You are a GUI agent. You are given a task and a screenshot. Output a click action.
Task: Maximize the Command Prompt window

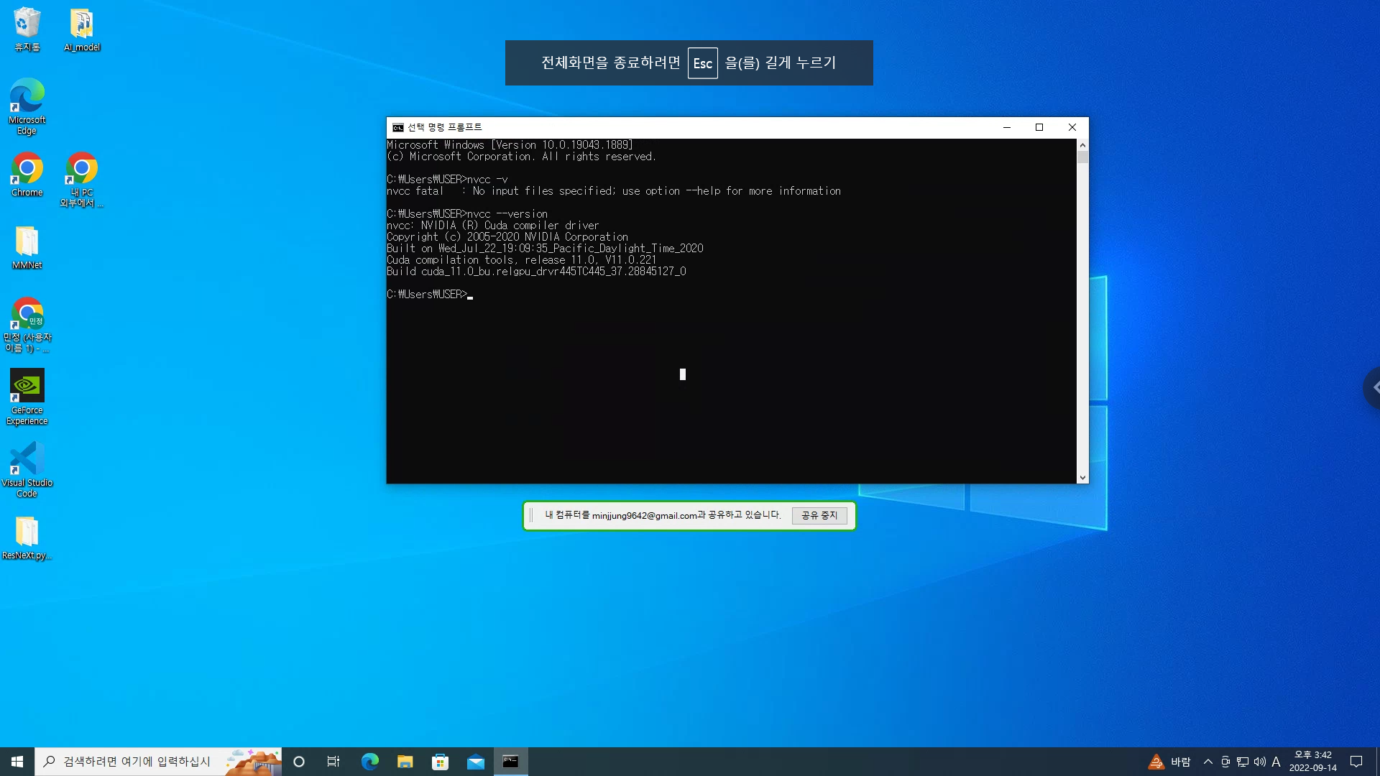[1039, 127]
